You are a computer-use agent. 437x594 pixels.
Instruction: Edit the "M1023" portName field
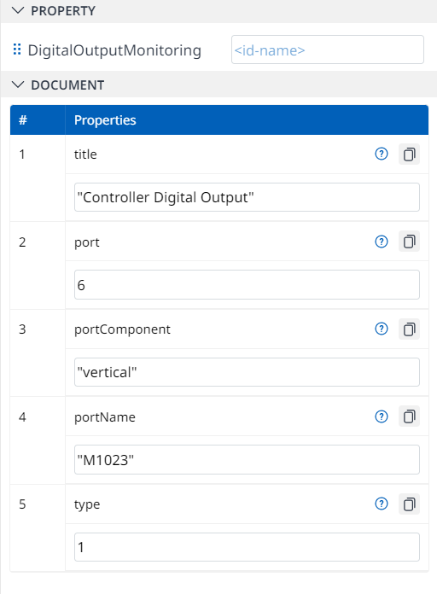coord(247,460)
